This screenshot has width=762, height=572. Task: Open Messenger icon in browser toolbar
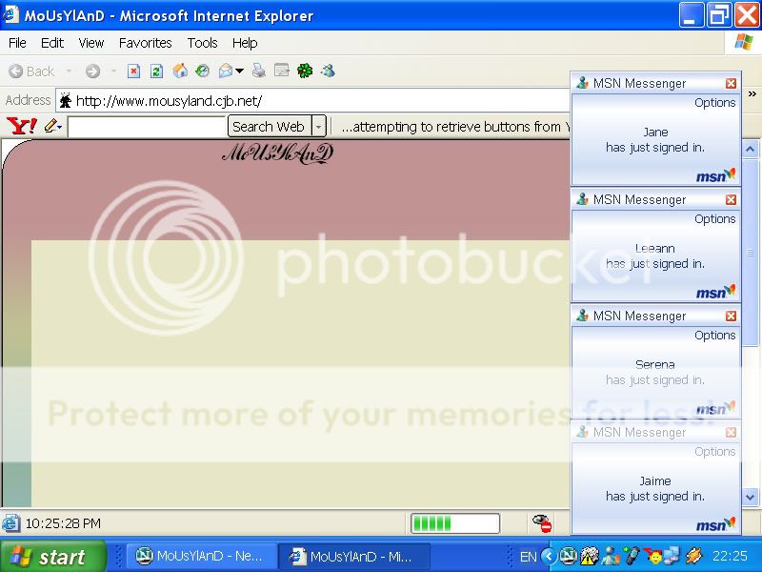click(329, 71)
